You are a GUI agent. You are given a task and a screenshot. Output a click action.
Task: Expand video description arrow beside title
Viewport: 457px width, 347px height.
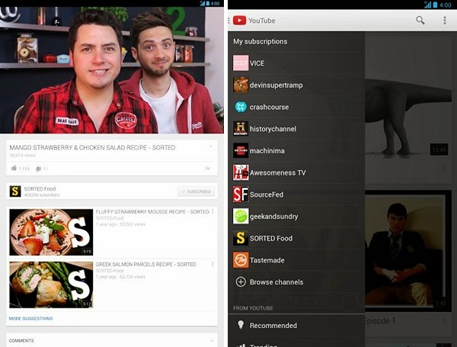click(210, 146)
